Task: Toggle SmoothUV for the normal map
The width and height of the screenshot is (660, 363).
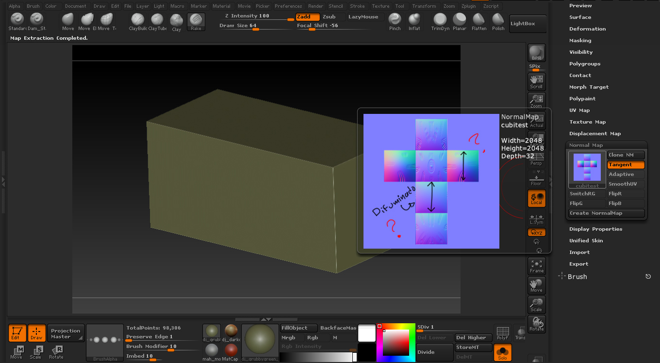Action: click(626, 184)
